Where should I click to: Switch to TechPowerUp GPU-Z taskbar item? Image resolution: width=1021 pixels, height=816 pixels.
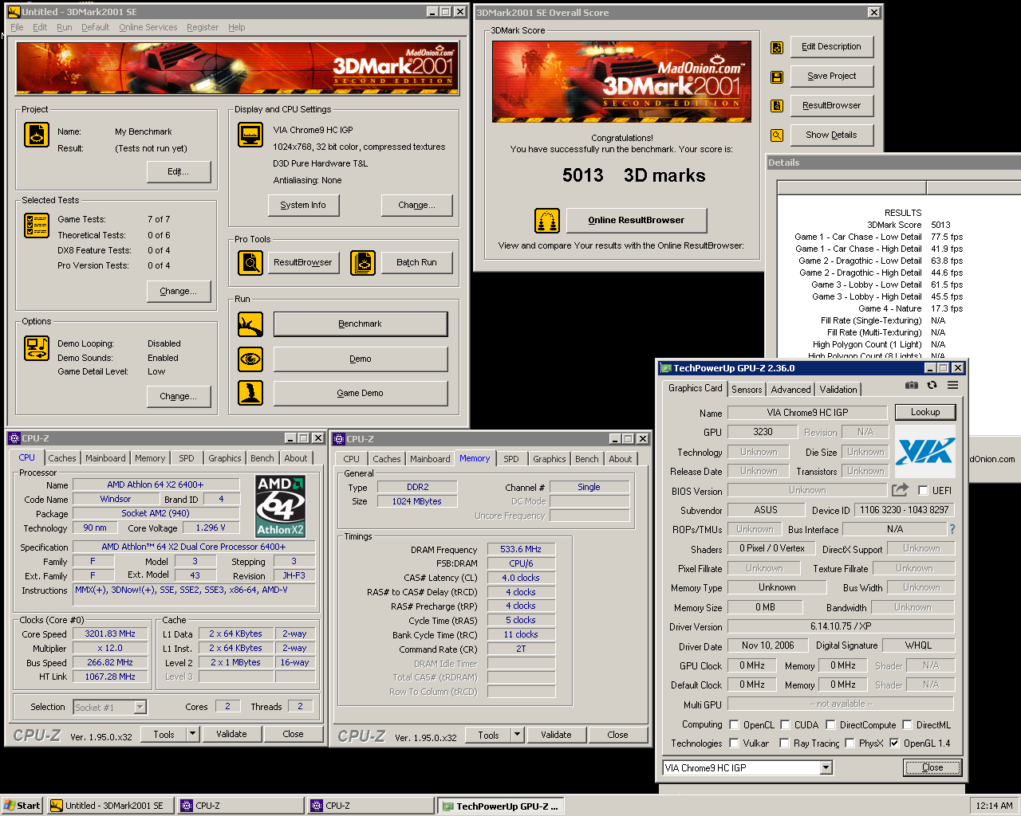pyautogui.click(x=501, y=806)
